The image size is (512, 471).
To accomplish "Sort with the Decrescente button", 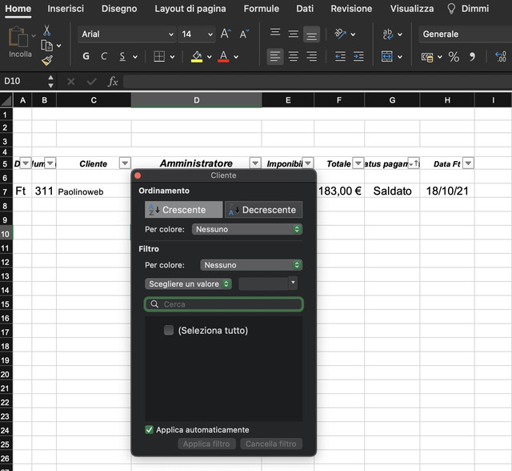I will [263, 210].
